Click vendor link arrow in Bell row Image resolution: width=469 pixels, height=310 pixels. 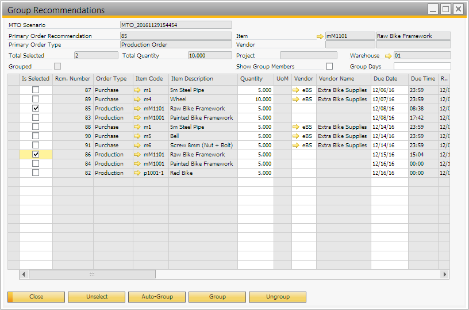point(296,136)
